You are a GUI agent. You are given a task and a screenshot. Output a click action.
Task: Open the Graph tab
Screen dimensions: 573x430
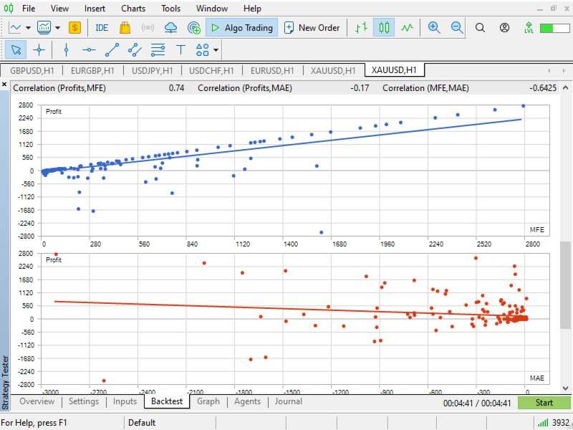[208, 401]
